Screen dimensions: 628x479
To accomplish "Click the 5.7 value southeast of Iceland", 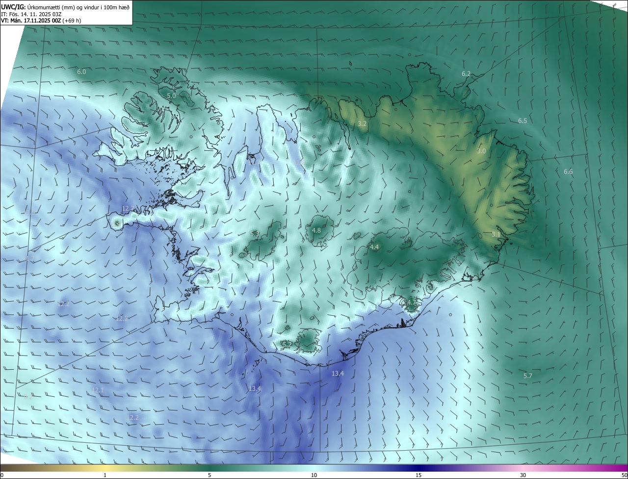I will tap(528, 376).
